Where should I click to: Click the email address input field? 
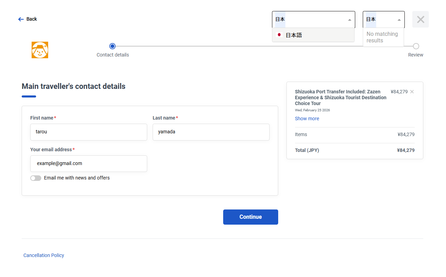89,164
